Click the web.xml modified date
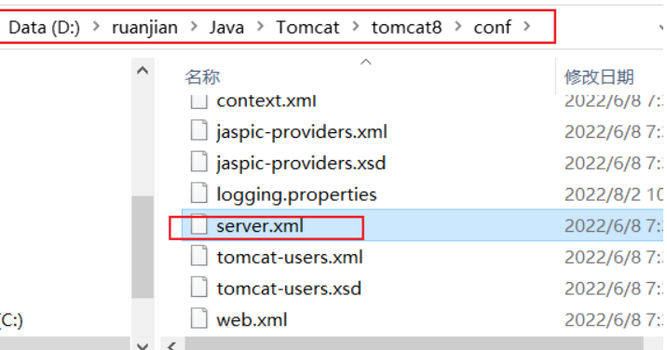 [613, 320]
